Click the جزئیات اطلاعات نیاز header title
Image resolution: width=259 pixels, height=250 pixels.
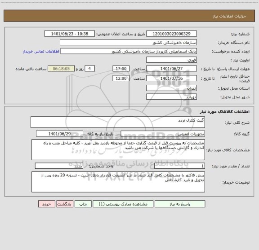[x=229, y=16]
